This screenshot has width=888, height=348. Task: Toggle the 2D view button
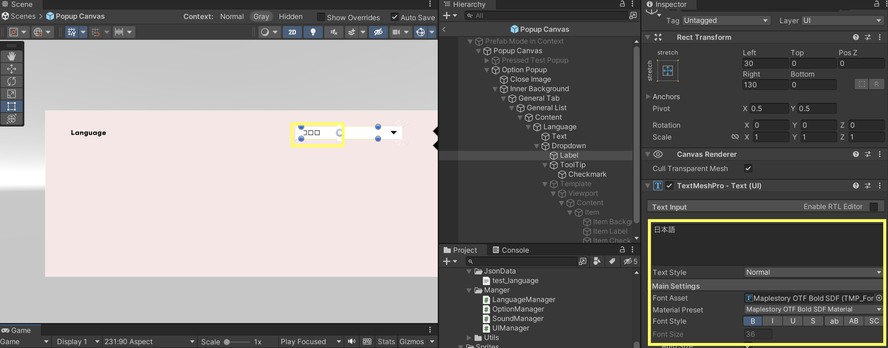tap(292, 32)
